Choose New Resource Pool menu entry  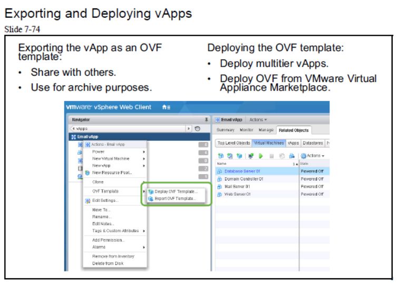pyautogui.click(x=115, y=173)
